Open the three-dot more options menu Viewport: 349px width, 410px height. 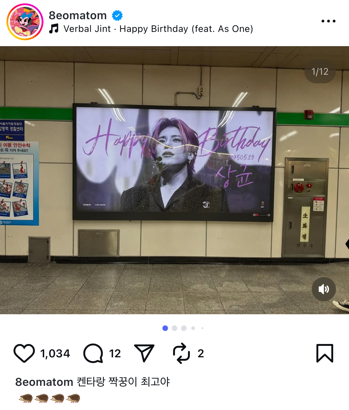click(328, 21)
